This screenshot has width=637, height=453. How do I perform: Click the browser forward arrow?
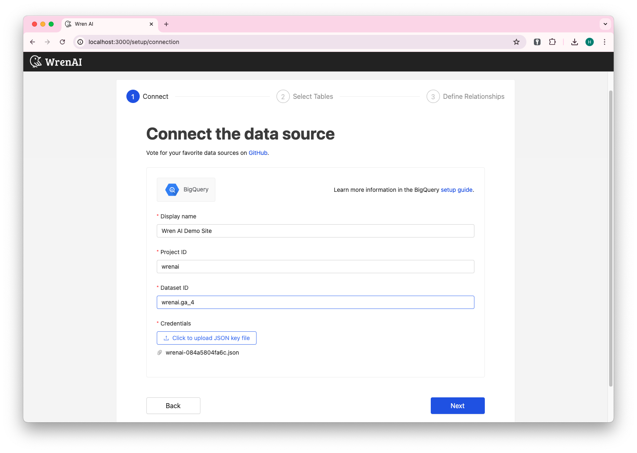(47, 42)
